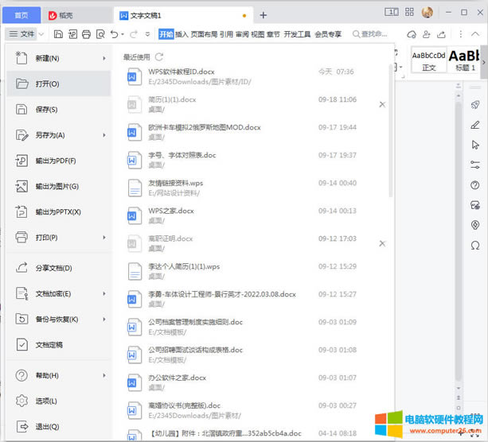Select the arrow pointer tool in sidebar
Image resolution: width=488 pixels, height=442 pixels.
pos(475,145)
